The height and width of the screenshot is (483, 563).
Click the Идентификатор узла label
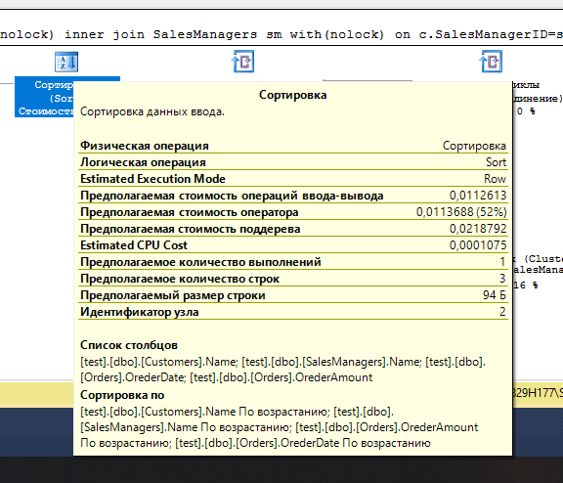pos(140,312)
